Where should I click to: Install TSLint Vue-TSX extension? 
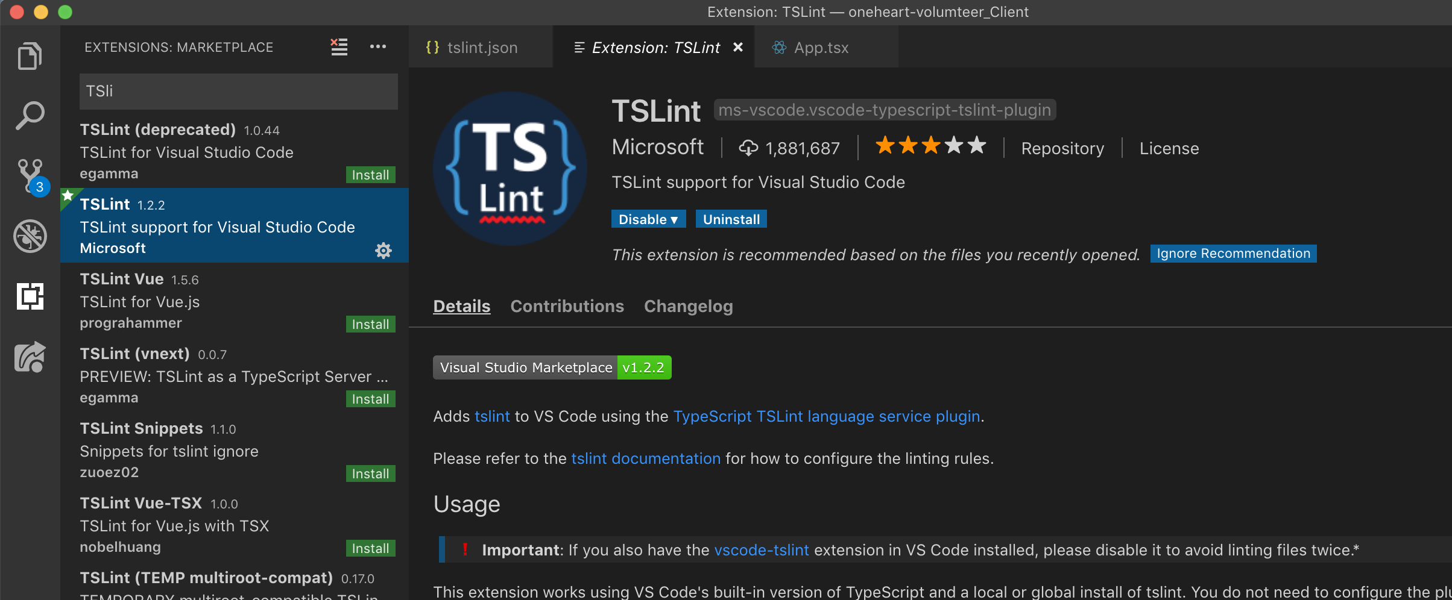tap(371, 548)
